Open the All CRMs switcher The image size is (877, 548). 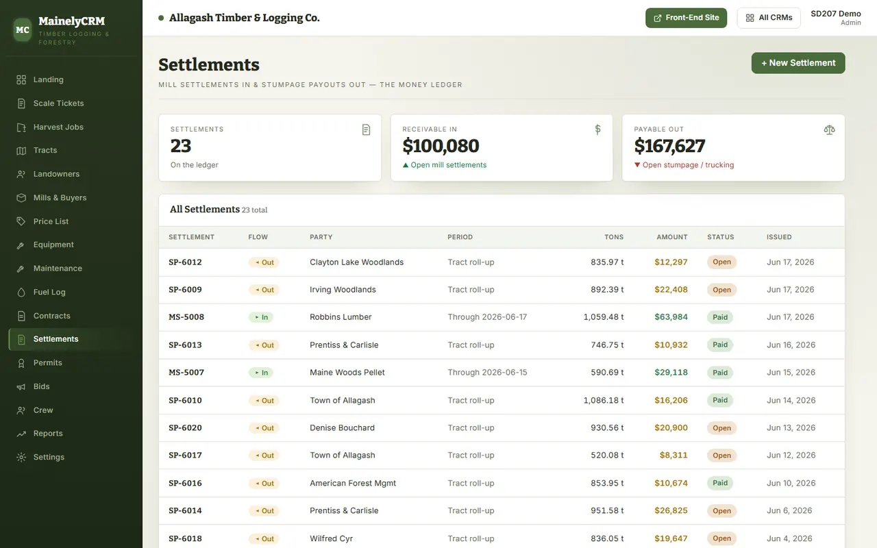click(769, 18)
